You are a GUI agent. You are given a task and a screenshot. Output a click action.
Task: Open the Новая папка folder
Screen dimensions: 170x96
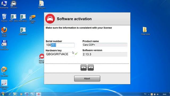[145, 31]
